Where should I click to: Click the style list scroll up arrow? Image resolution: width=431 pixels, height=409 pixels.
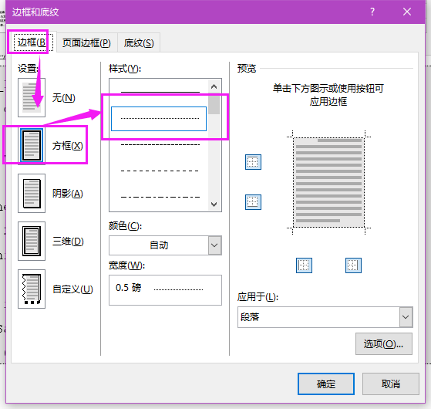(214, 86)
